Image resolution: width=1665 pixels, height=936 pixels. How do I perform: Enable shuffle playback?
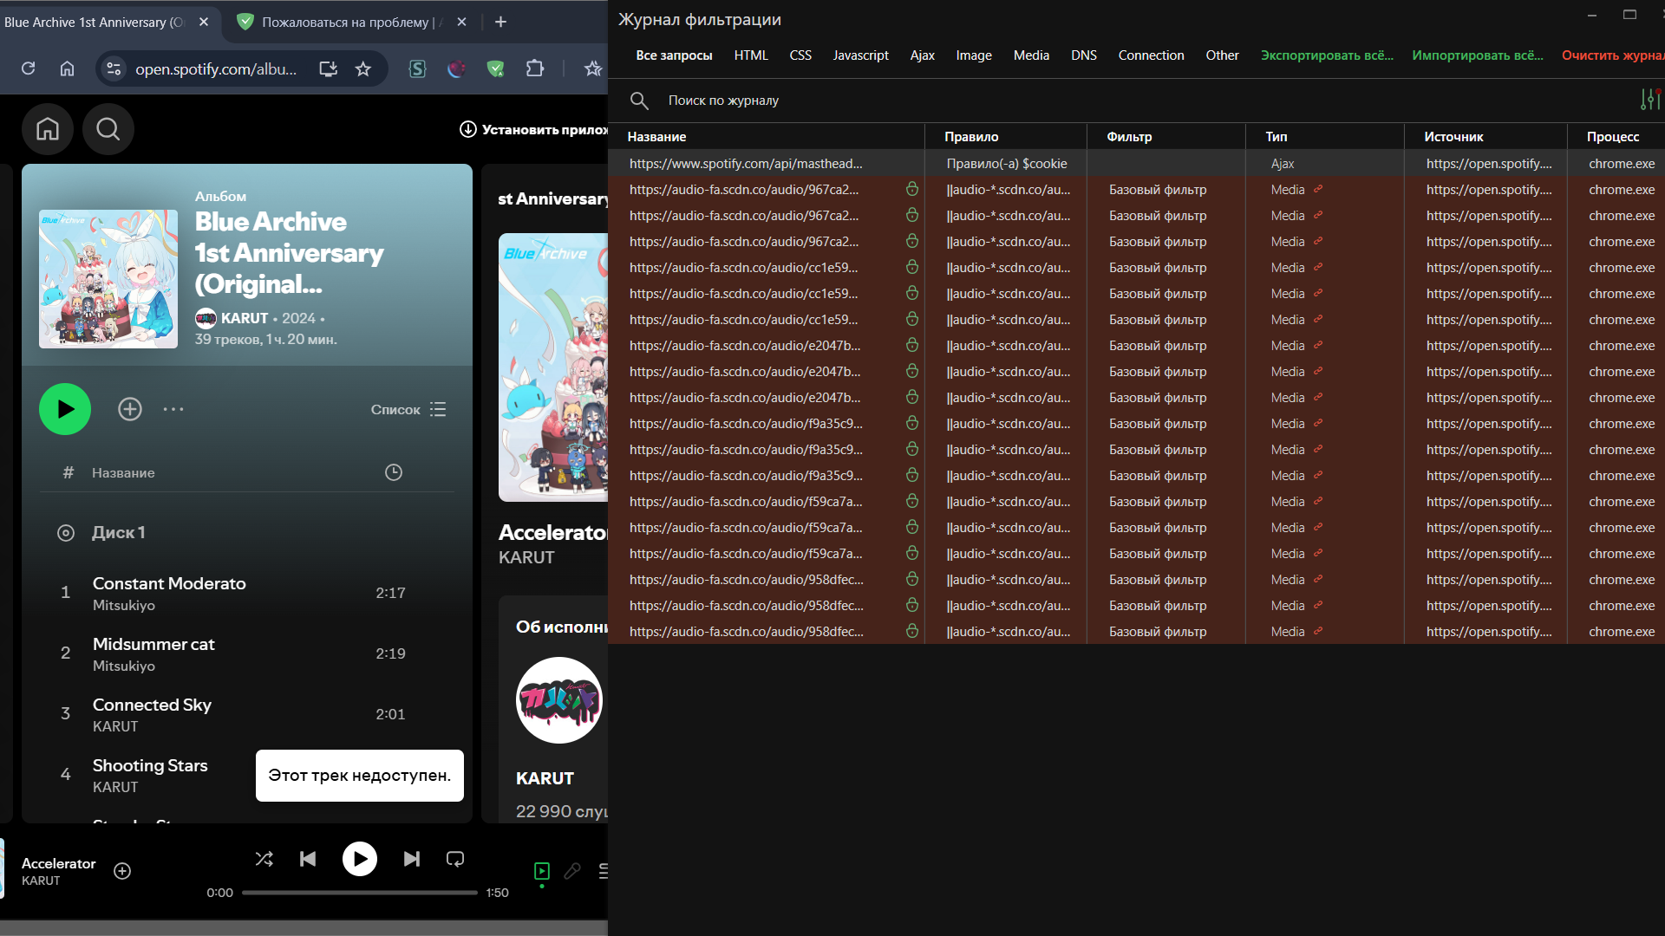[x=264, y=859]
